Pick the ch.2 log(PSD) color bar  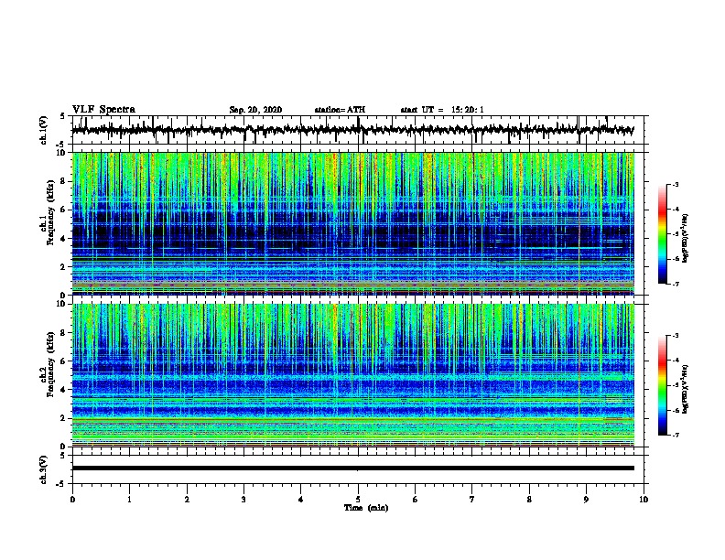[x=663, y=385]
